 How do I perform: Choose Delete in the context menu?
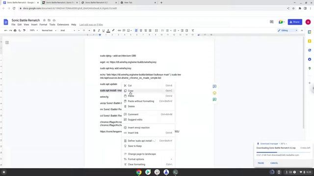[148, 107]
